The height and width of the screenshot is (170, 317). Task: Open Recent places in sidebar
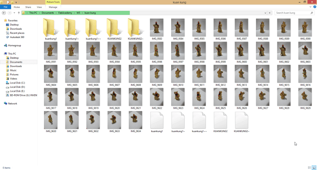pyautogui.click(x=17, y=33)
